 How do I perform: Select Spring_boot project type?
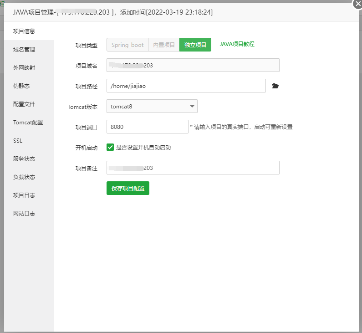(x=127, y=45)
